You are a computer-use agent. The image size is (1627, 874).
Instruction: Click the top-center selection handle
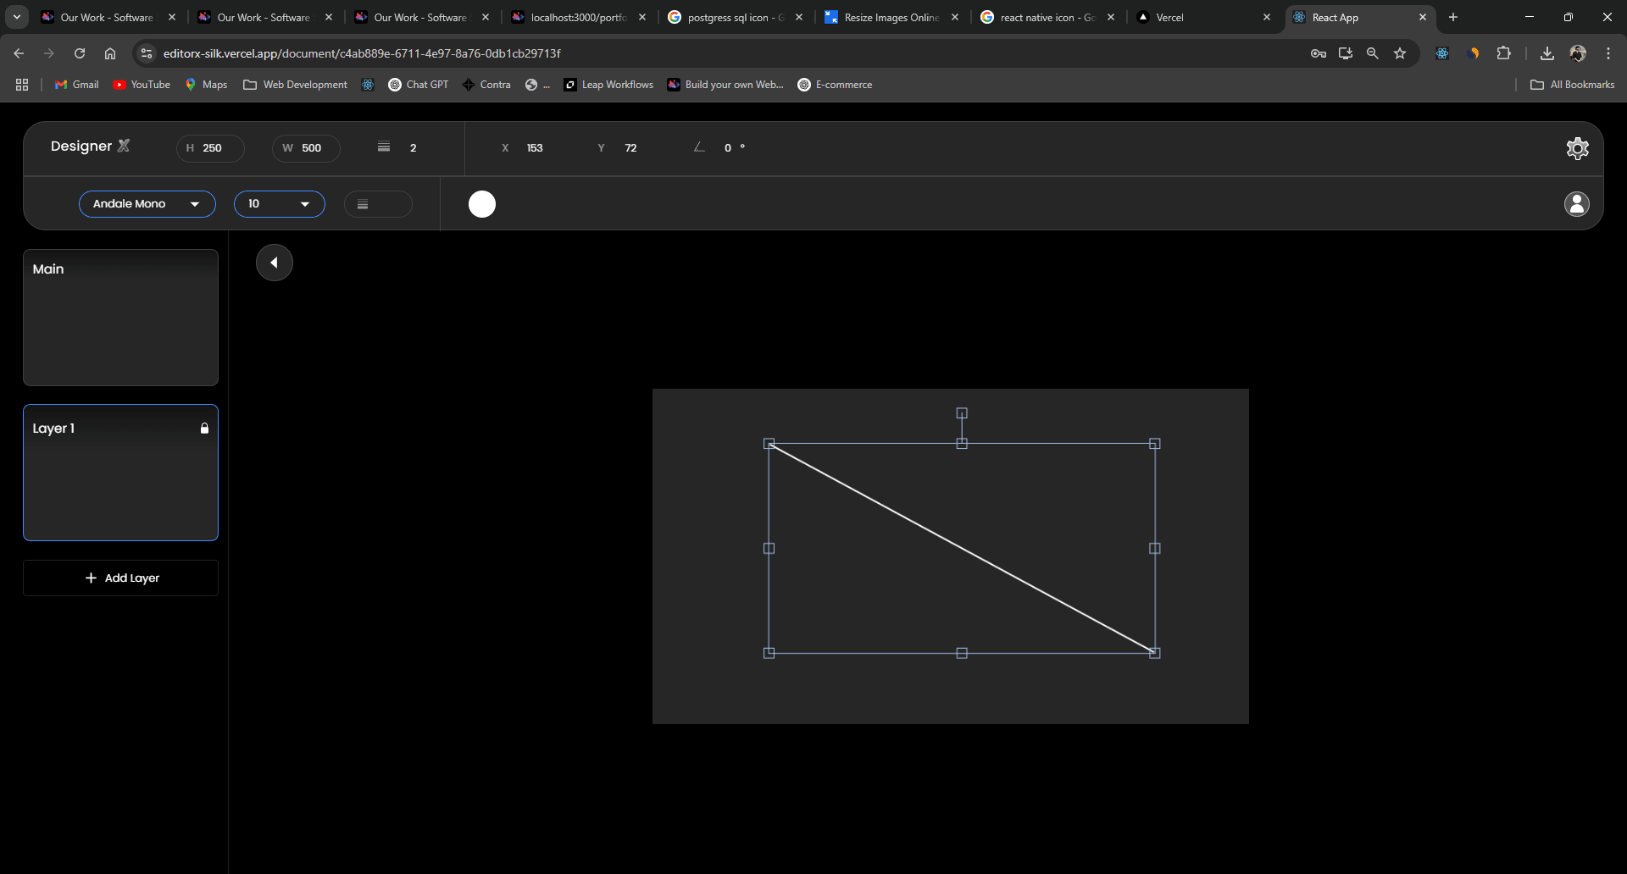[x=962, y=444]
